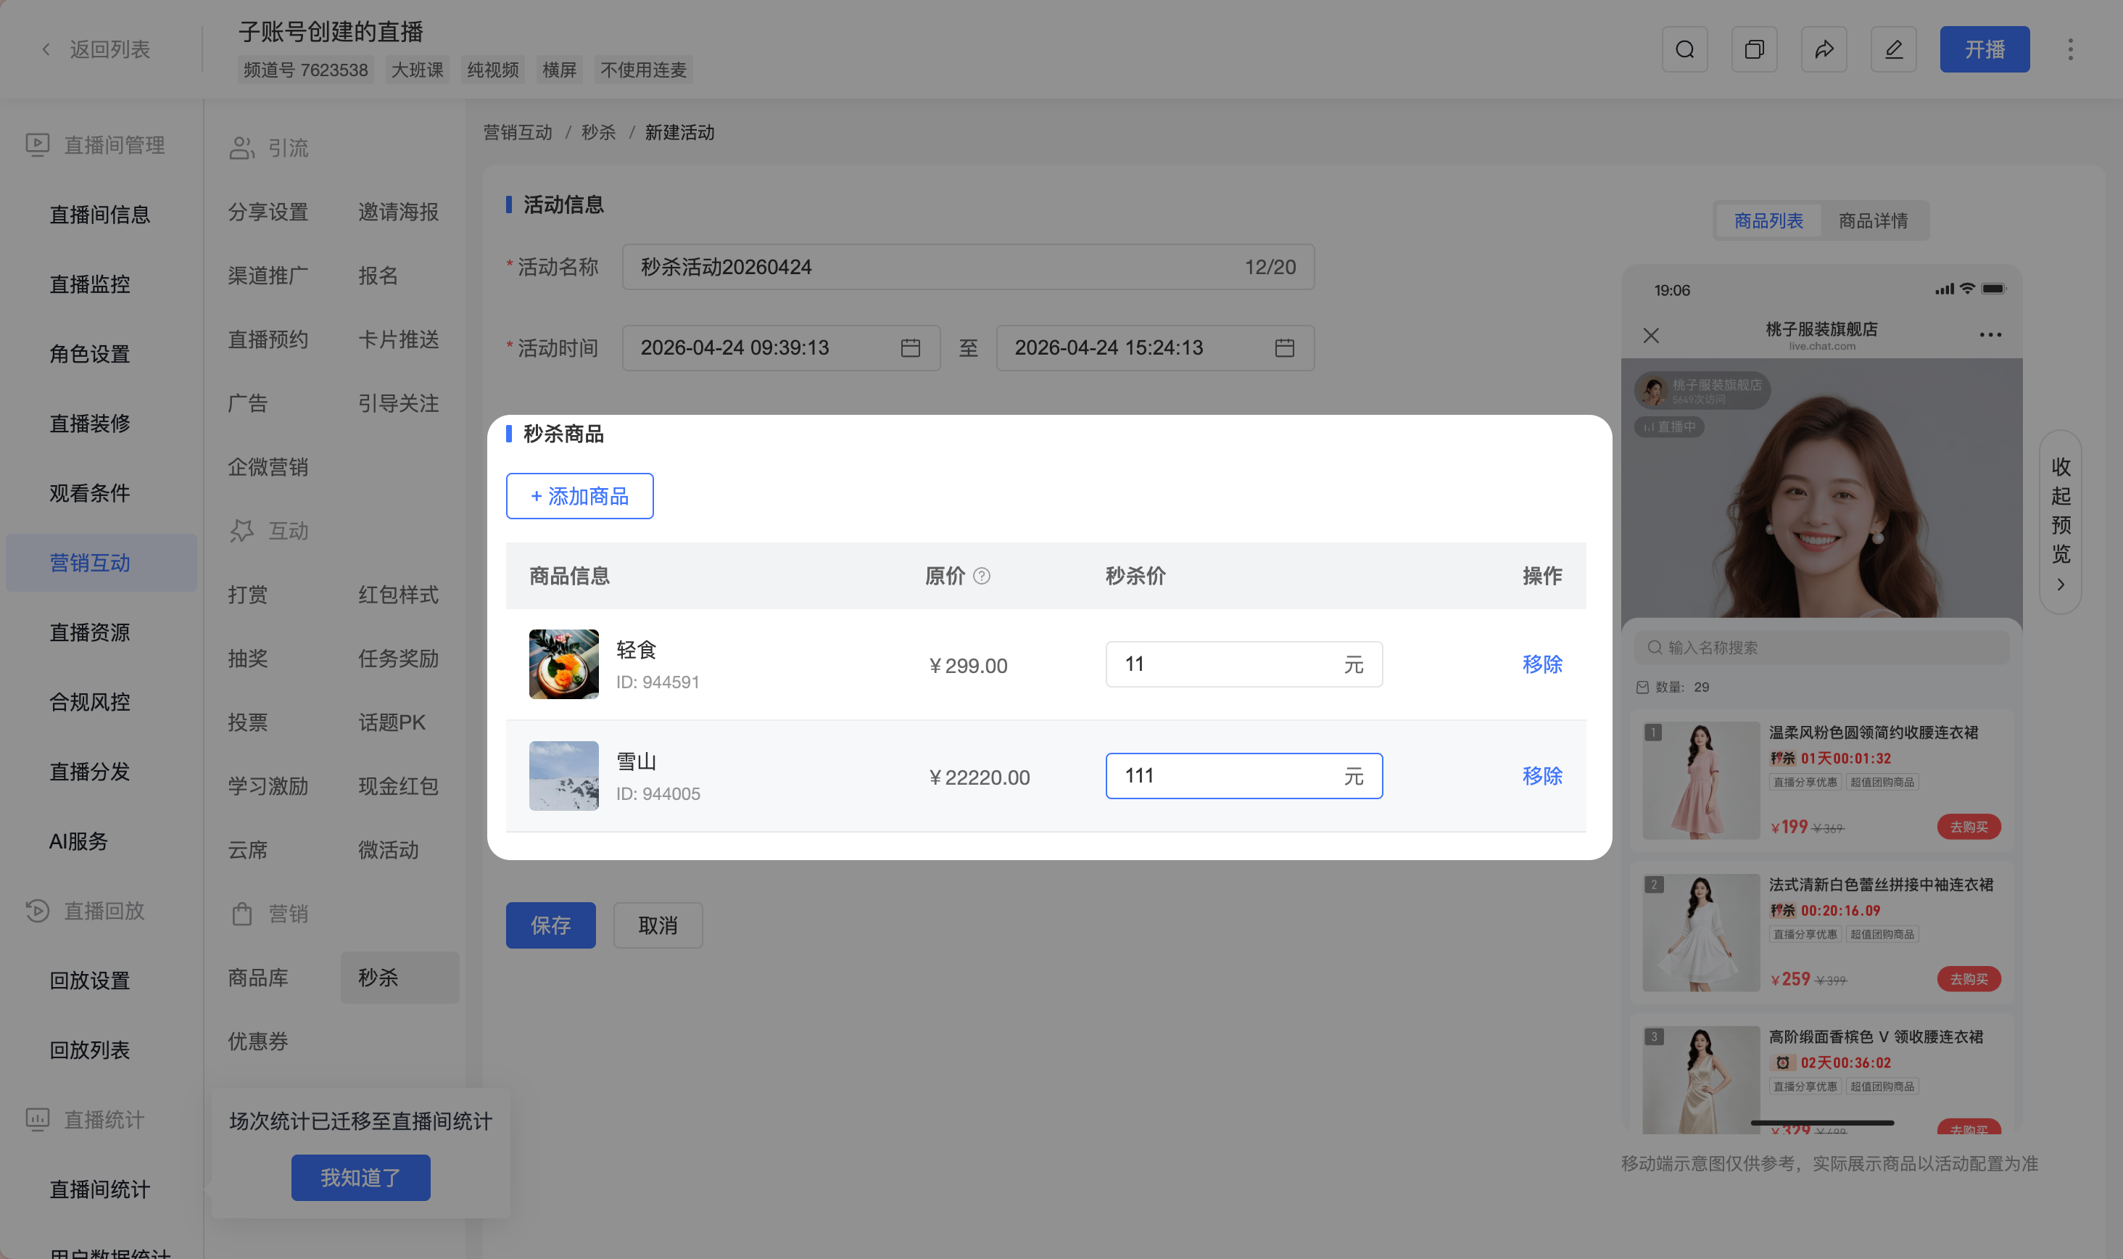Click the 取消 button
Viewport: 2123px width, 1259px height.
(658, 925)
